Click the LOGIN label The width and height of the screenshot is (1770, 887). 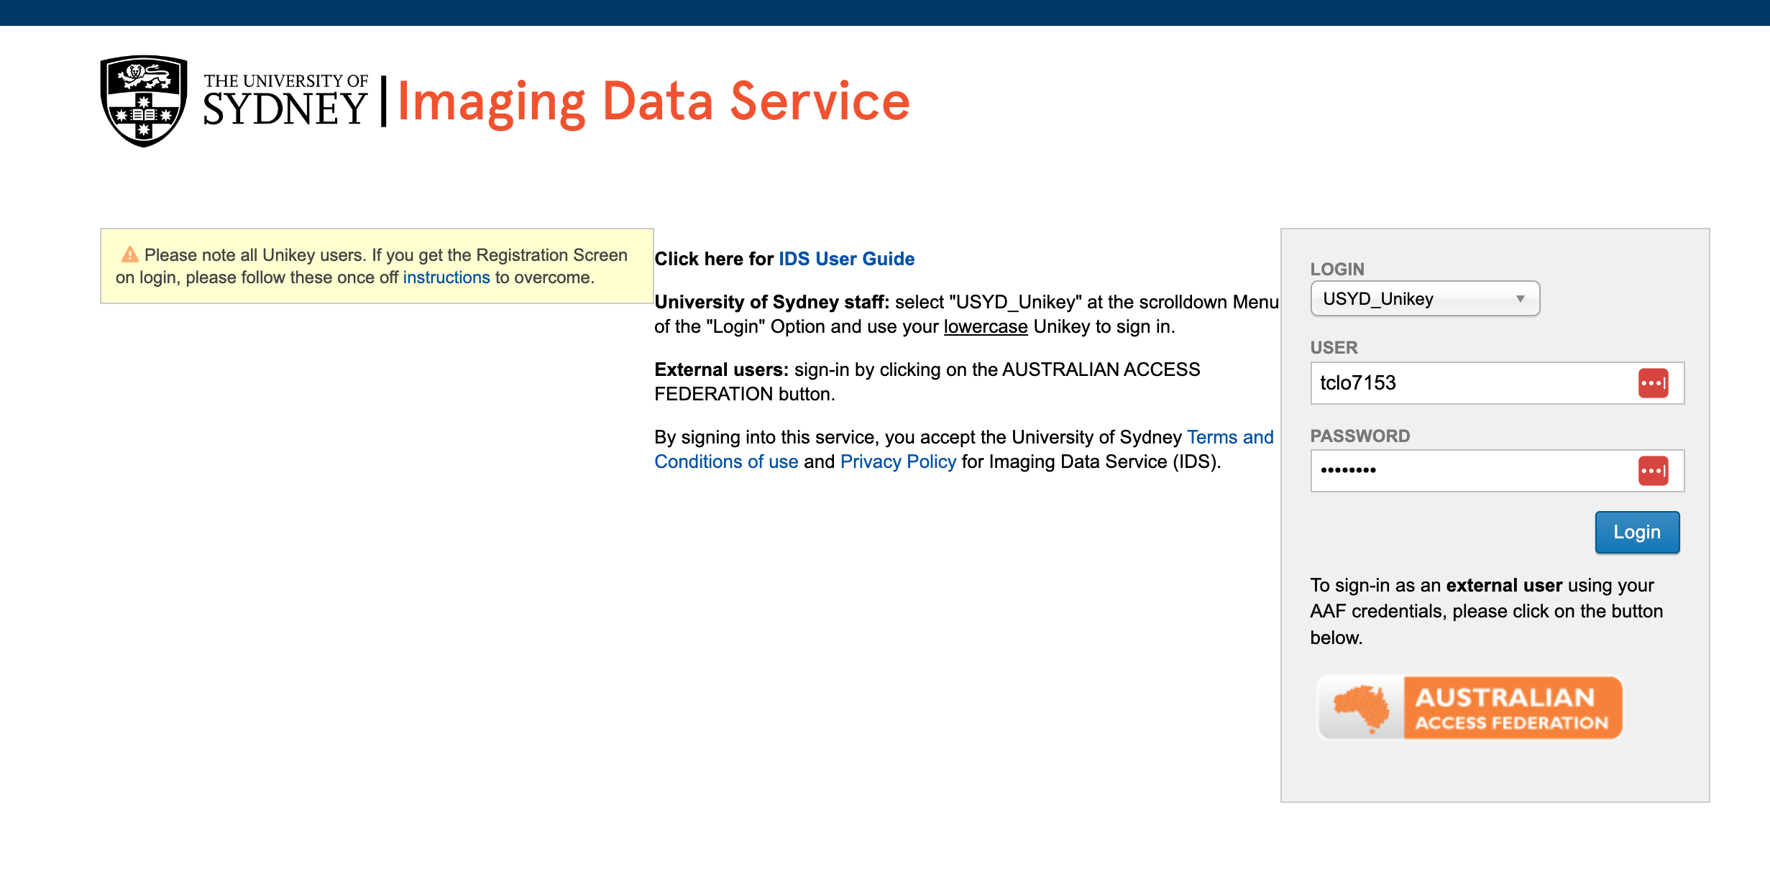pos(1337,269)
